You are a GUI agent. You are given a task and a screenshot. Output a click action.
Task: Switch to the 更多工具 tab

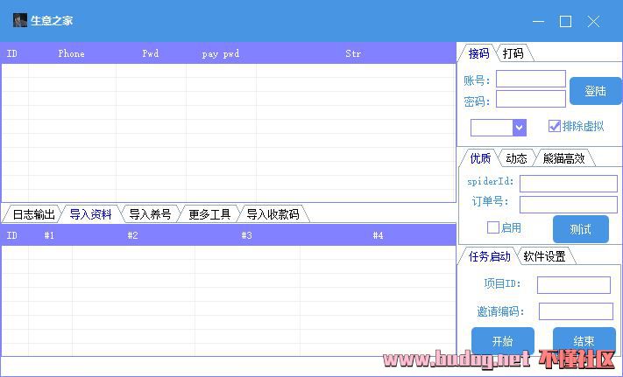[209, 214]
